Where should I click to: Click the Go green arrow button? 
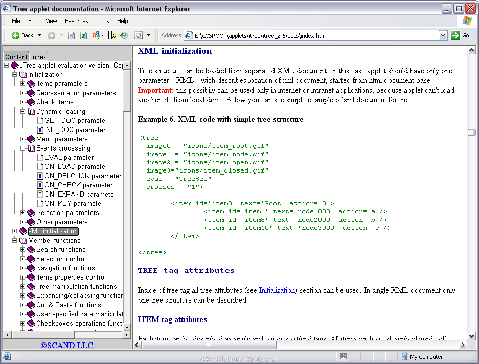[455, 35]
